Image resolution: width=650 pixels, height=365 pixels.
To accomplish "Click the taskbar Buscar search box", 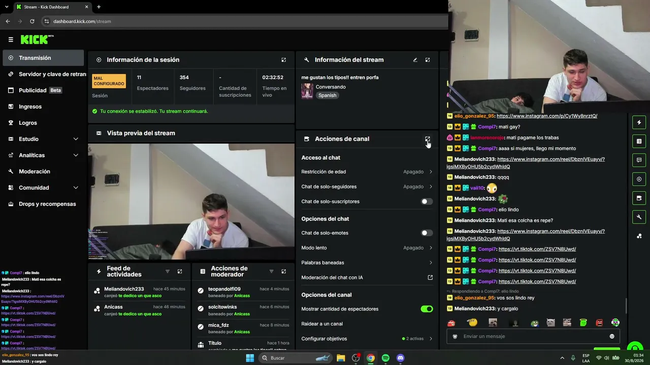I will coord(295,358).
